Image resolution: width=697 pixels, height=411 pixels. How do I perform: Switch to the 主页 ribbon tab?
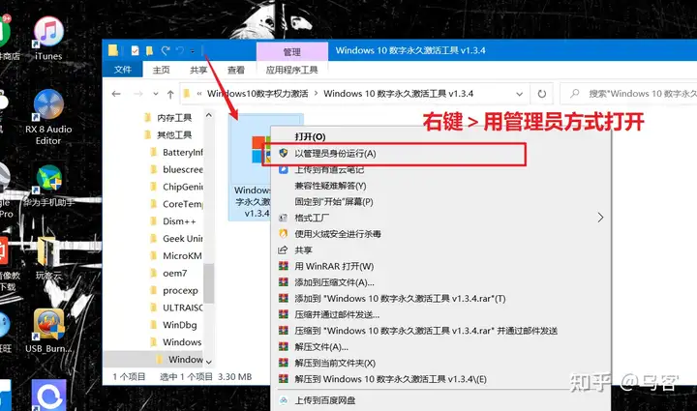(161, 70)
